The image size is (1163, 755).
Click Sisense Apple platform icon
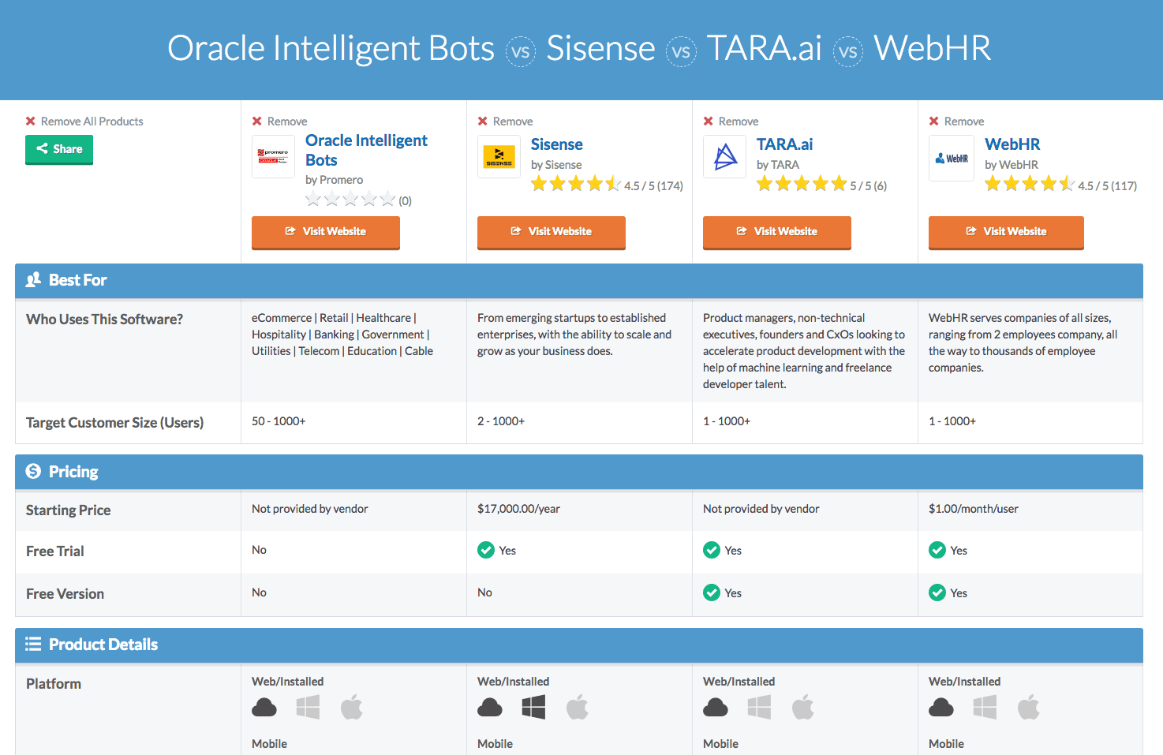click(x=578, y=707)
